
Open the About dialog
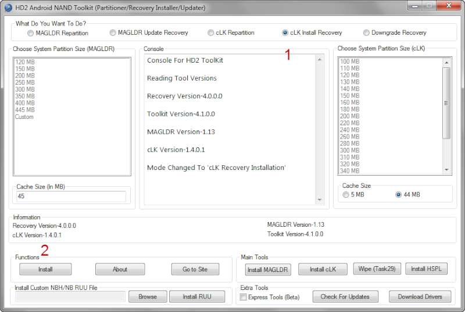[120, 269]
